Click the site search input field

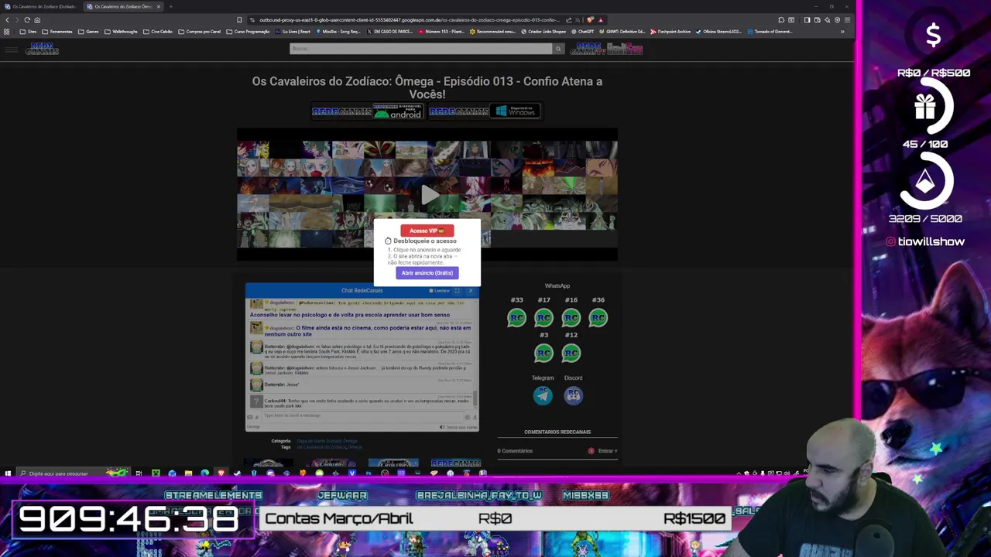pos(420,49)
